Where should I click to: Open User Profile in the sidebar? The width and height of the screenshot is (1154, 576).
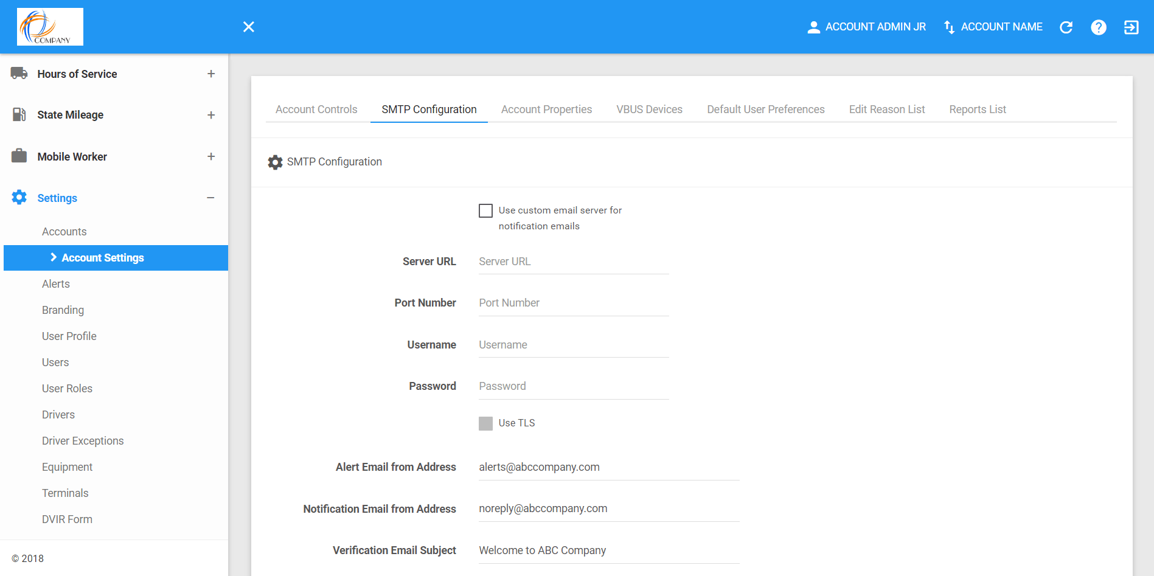click(69, 336)
